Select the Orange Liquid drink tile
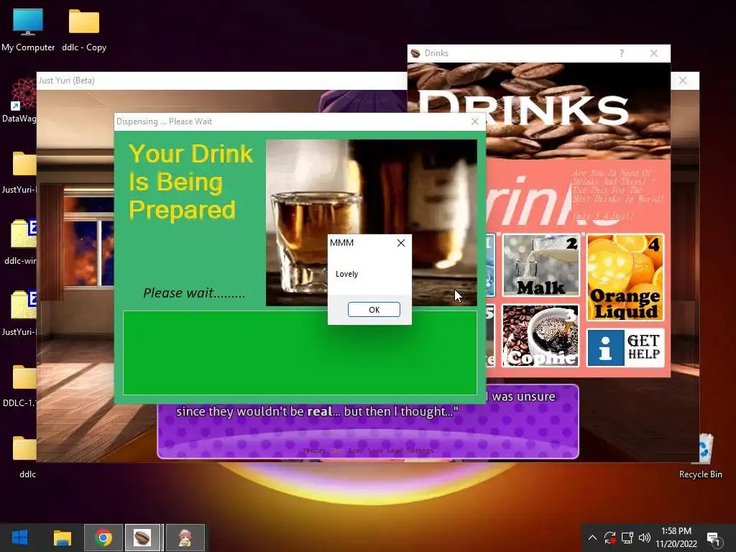The image size is (736, 552). 625,278
